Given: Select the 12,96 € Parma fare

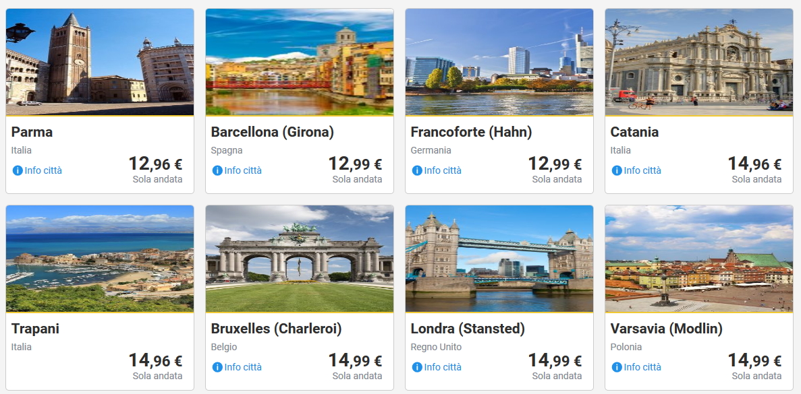Looking at the screenshot, I should click(x=155, y=164).
